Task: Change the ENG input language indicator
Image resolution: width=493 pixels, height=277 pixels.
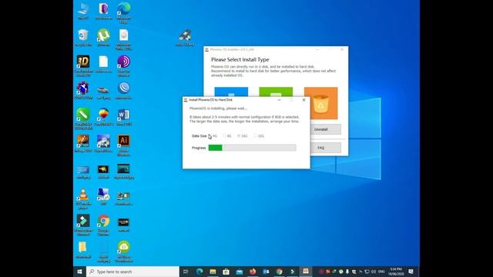Action: tap(381, 272)
